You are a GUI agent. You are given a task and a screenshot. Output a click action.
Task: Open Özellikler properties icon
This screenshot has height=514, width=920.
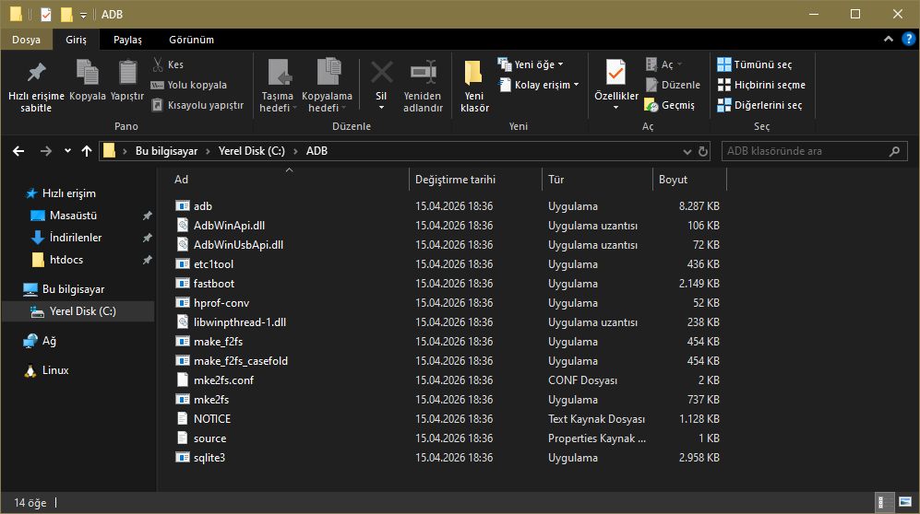click(x=615, y=73)
